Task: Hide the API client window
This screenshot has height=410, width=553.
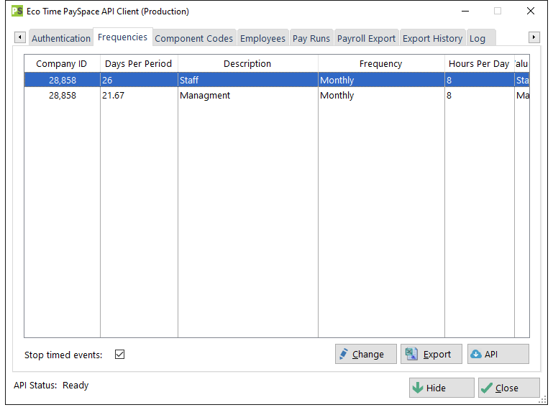Action: coord(442,388)
